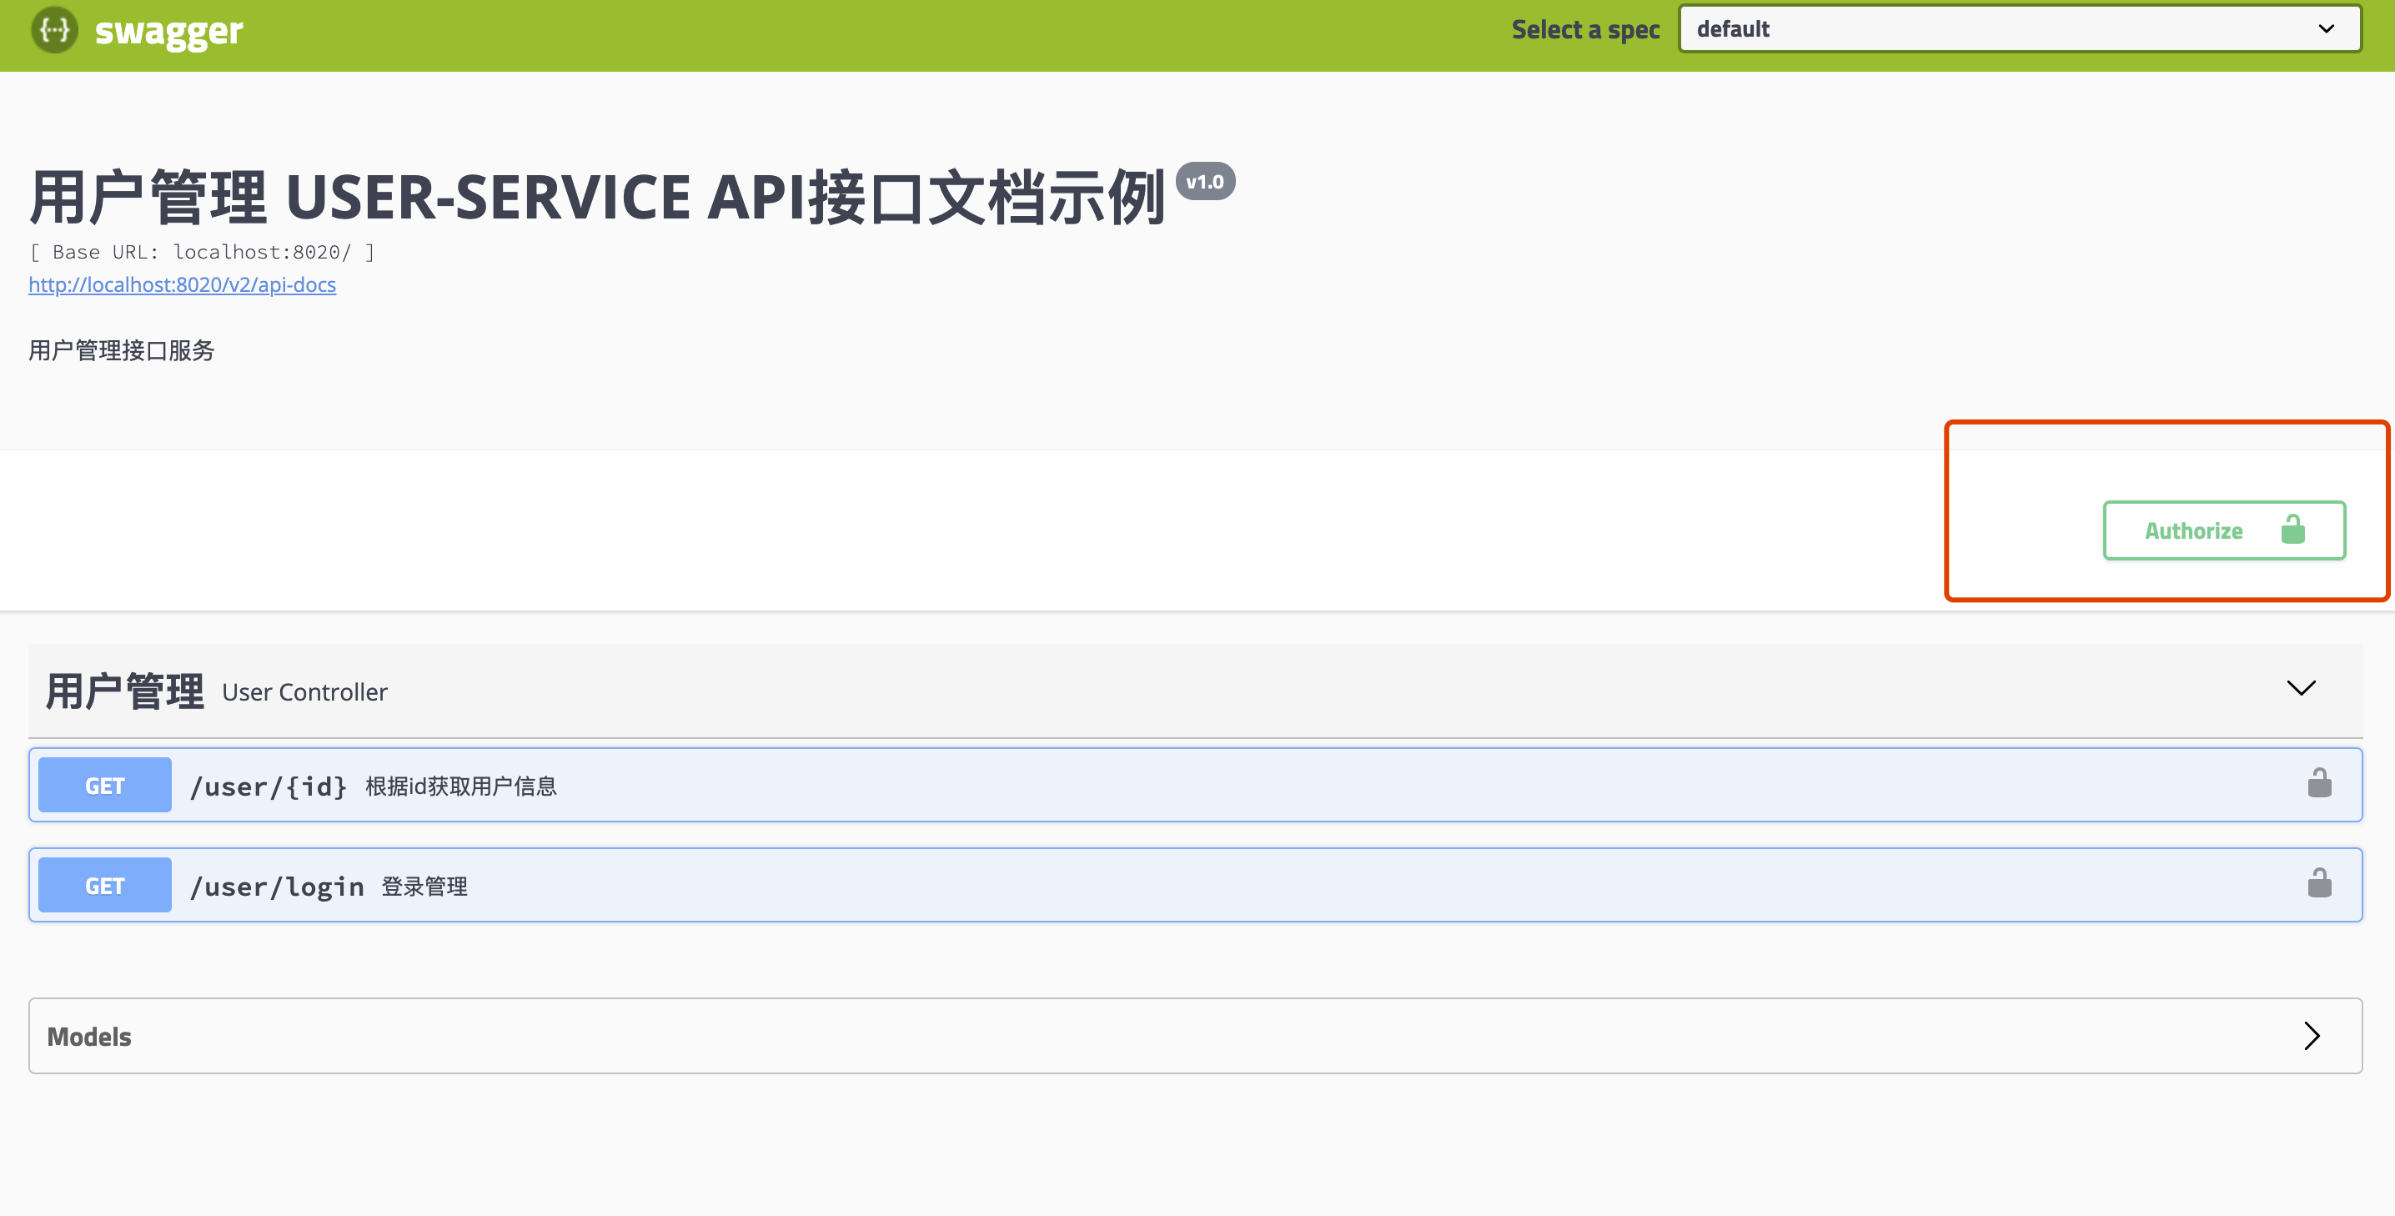Click the 用户管理 tag heading

tap(124, 691)
